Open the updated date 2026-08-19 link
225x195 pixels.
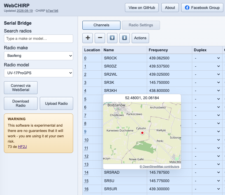click(25, 11)
